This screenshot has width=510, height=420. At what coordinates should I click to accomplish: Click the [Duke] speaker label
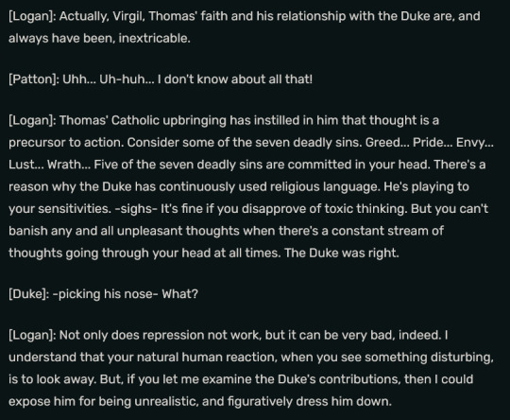tap(29, 294)
